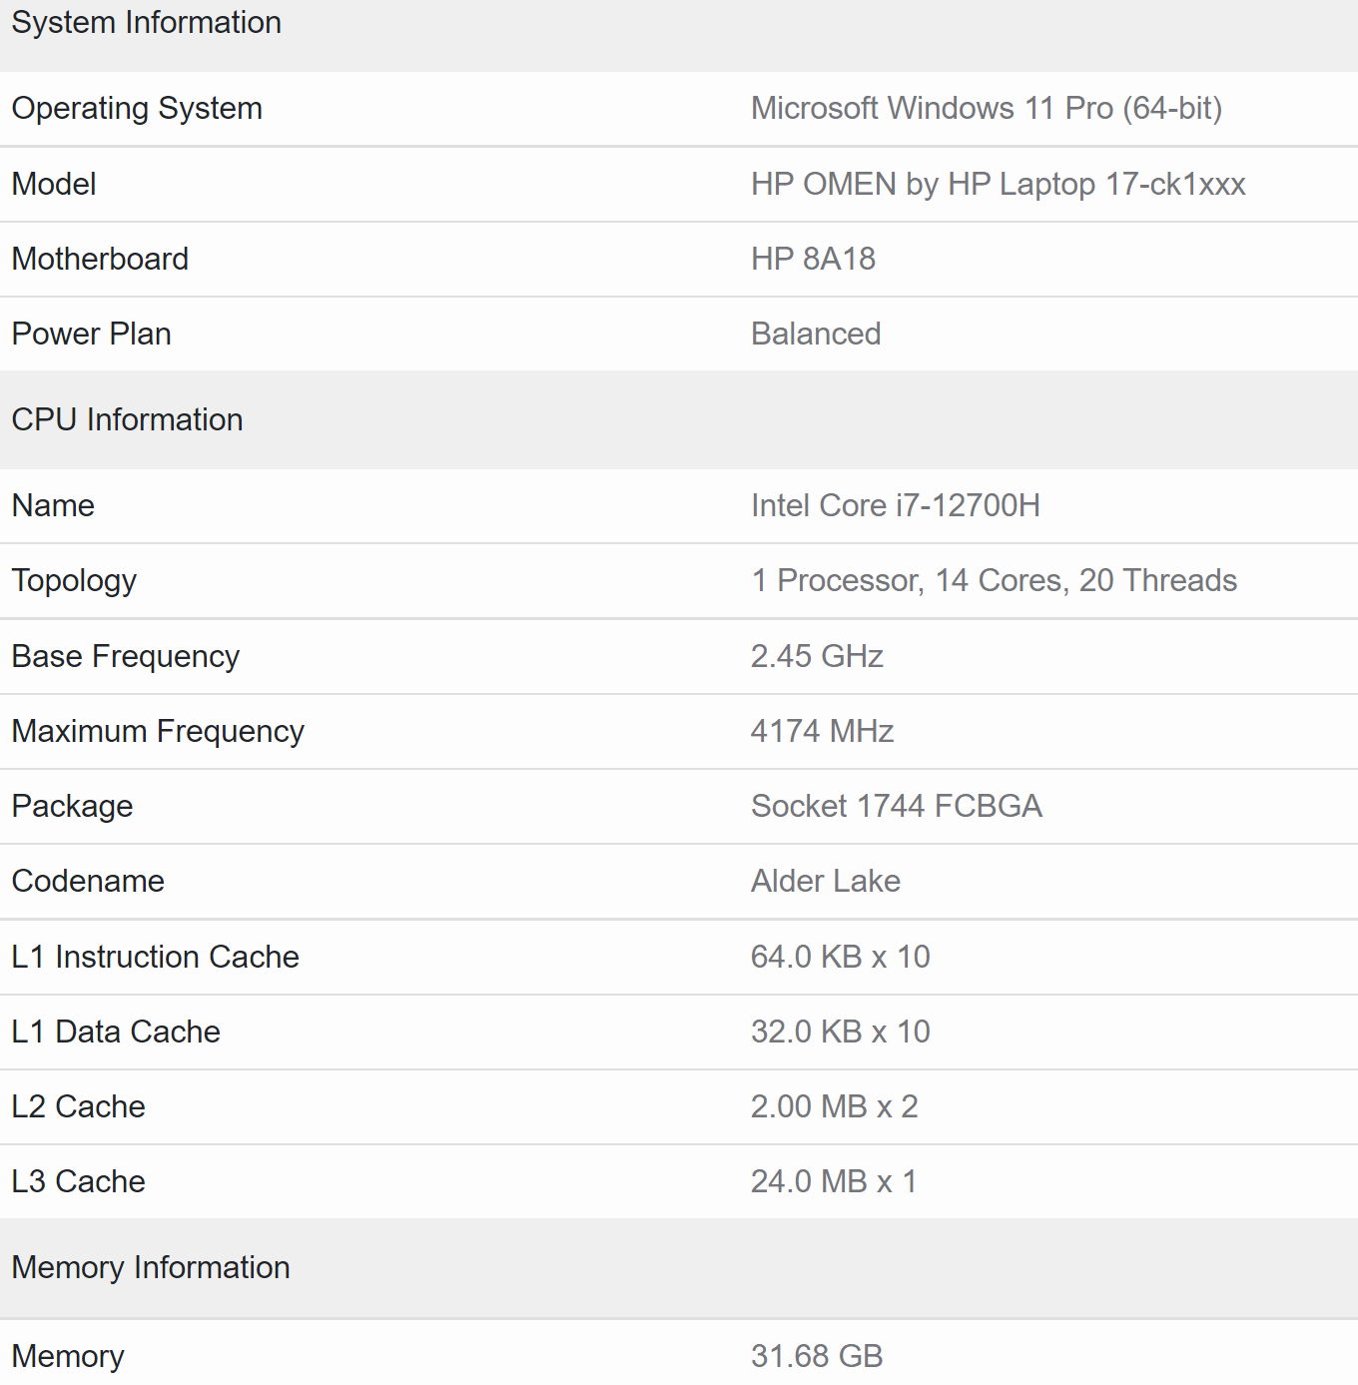The image size is (1358, 1385).
Task: Click the Maximum Frequency label
Action: point(158,731)
